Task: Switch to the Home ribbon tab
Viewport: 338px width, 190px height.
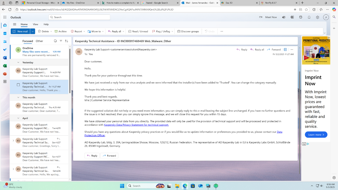Action: coord(24,24)
